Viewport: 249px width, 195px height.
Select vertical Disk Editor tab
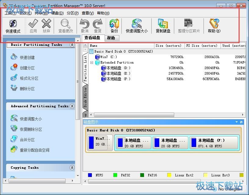[x=85, y=97]
